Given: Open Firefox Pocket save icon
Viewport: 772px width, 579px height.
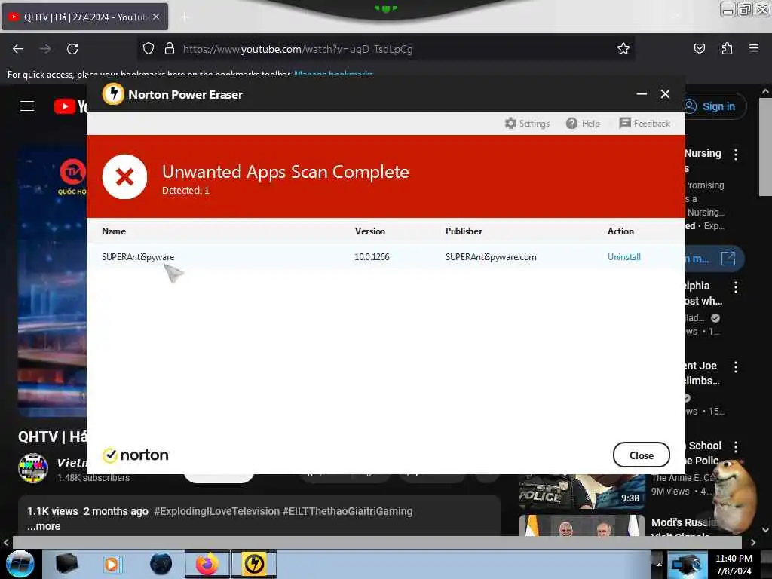Looking at the screenshot, I should coord(699,49).
